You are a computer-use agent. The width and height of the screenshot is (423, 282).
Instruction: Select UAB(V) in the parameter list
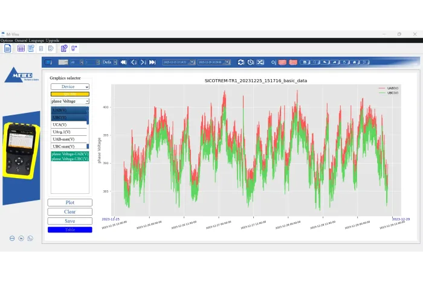pos(69,110)
